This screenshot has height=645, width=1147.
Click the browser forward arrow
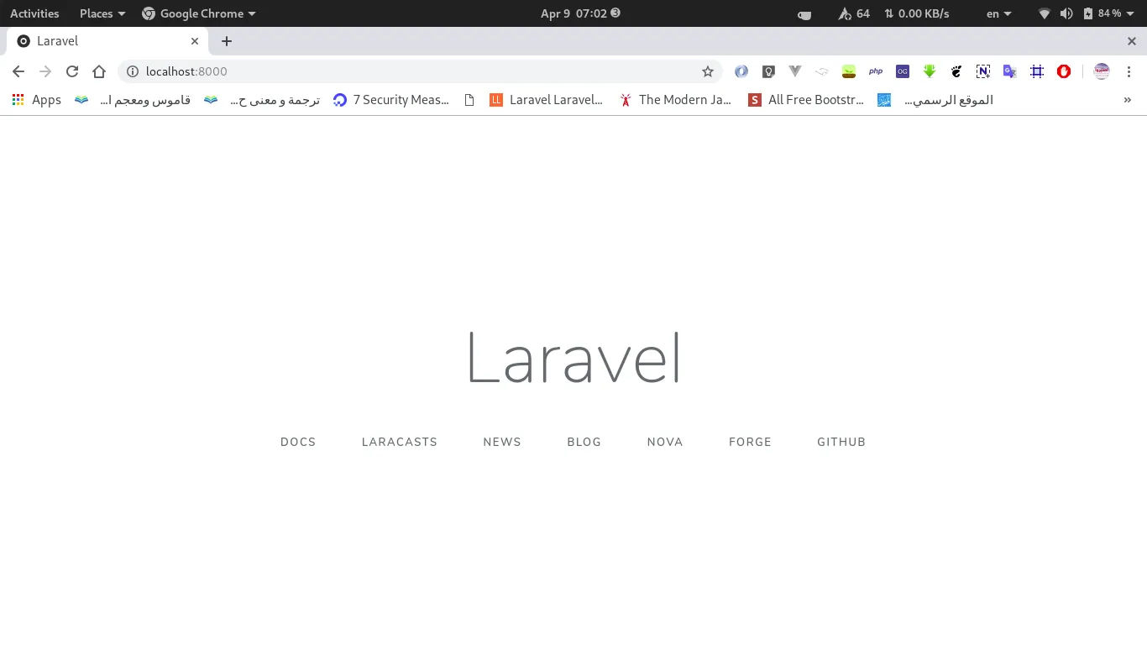pyautogui.click(x=45, y=71)
